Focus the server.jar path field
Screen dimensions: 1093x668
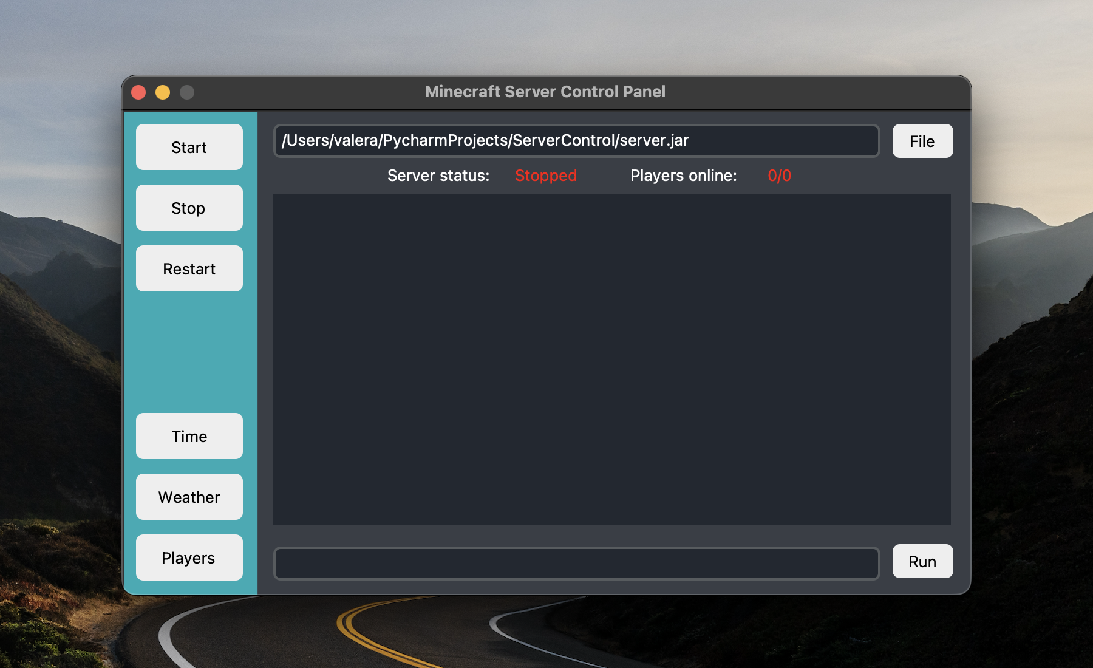coord(576,141)
